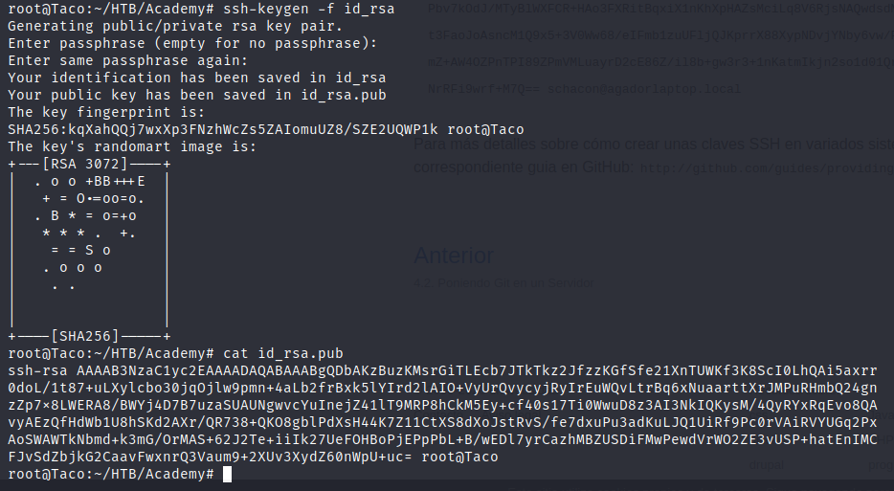Click the "Anterior" heading
The image size is (894, 491).
(x=454, y=256)
